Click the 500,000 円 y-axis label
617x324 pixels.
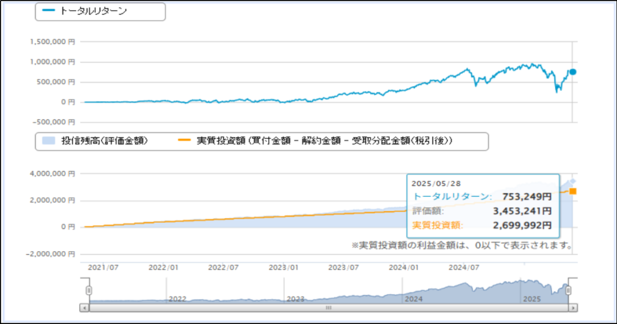57,82
